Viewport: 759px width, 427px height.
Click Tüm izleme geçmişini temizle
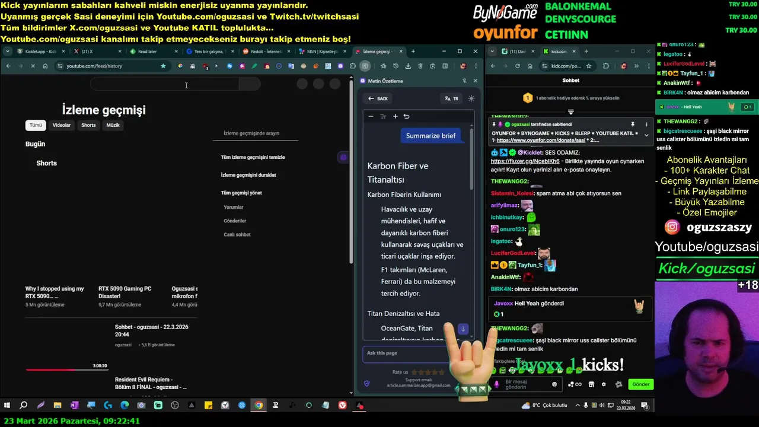tap(253, 157)
